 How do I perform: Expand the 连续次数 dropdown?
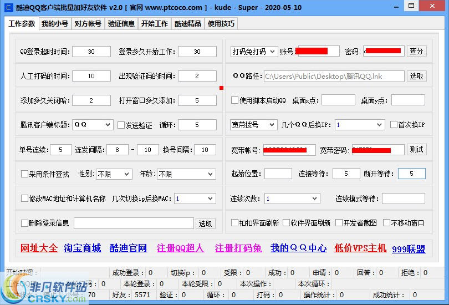[292, 199]
